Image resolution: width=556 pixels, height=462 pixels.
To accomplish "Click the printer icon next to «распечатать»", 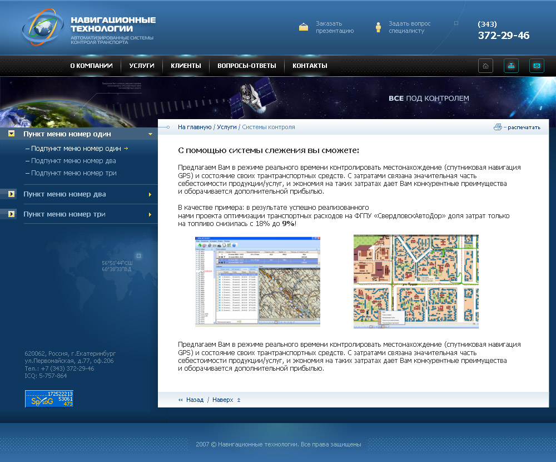I will pos(498,127).
